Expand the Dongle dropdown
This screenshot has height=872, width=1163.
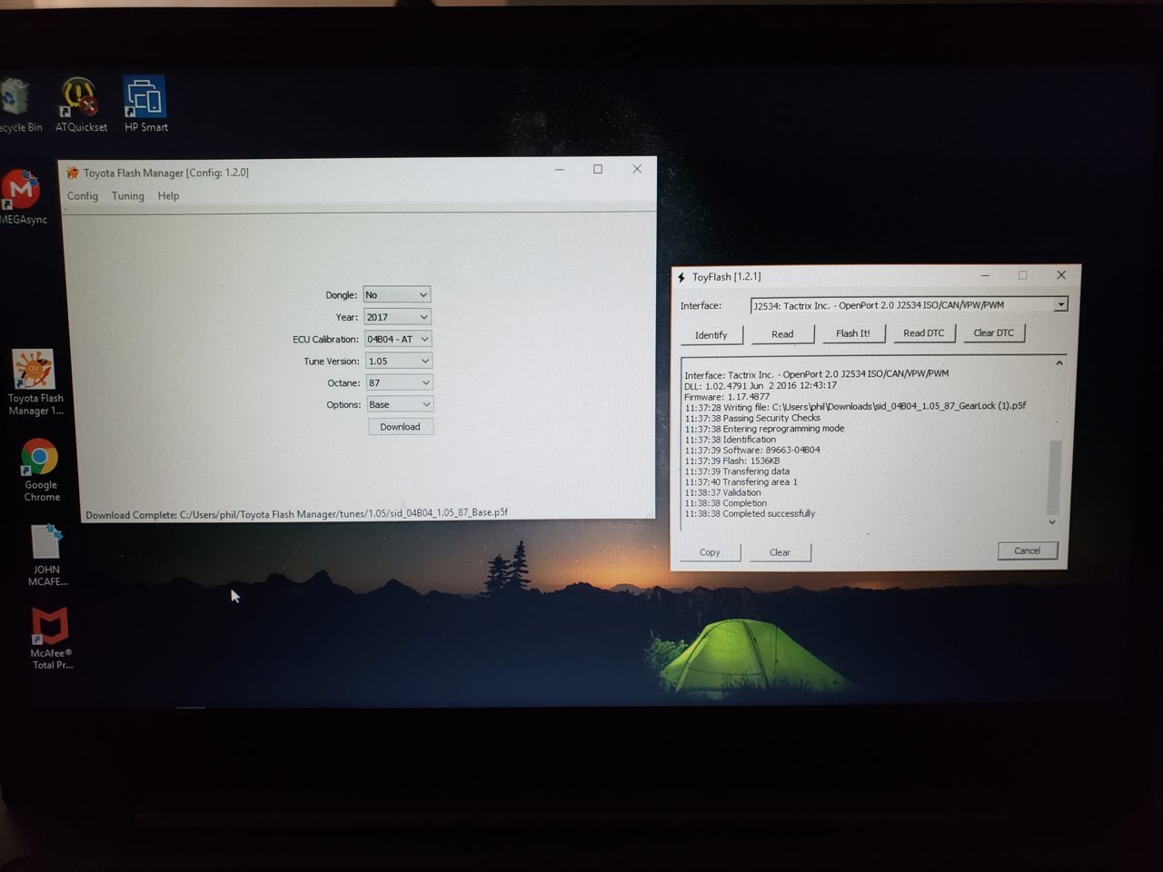click(396, 295)
